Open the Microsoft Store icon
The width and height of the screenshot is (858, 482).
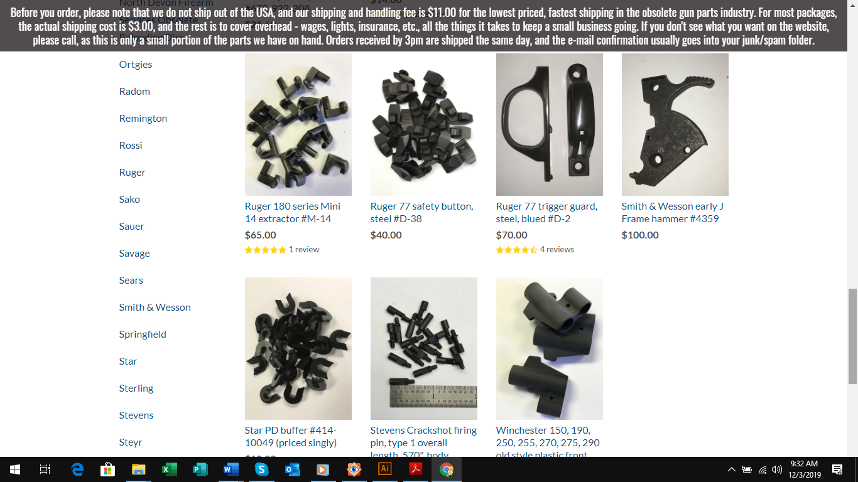[108, 469]
